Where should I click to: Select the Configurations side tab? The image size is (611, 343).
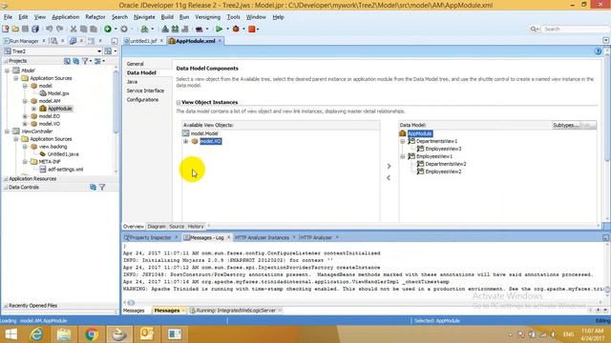coord(142,99)
